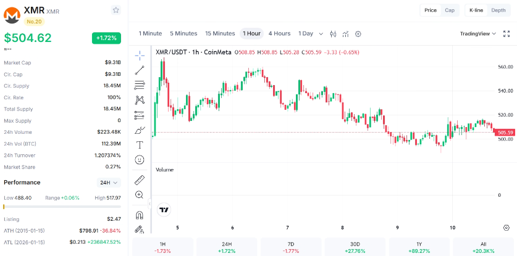Image resolution: width=517 pixels, height=256 pixels.
Task: Click the low-high price range slider
Action: 62,207
